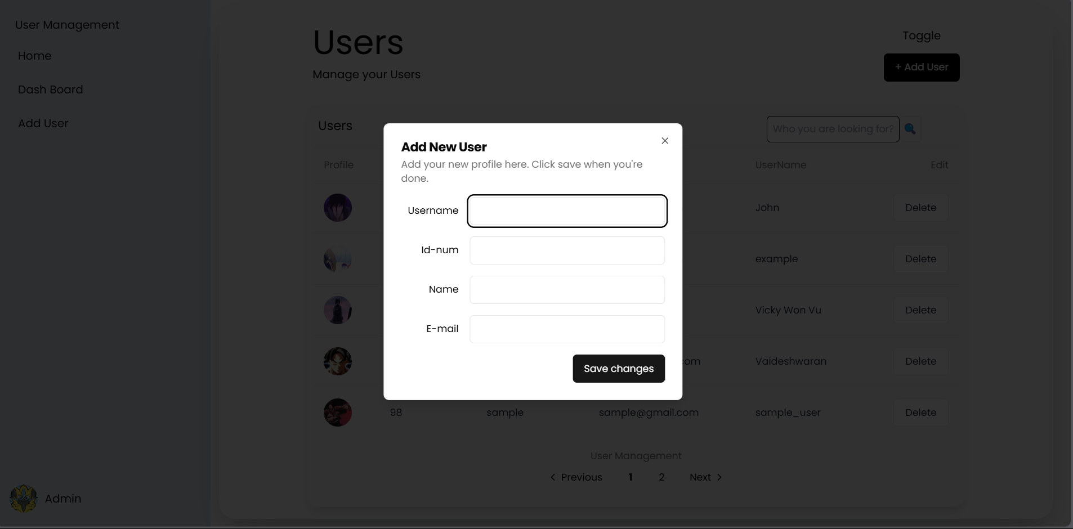Click the Id-num input field
This screenshot has width=1073, height=529.
coord(567,250)
